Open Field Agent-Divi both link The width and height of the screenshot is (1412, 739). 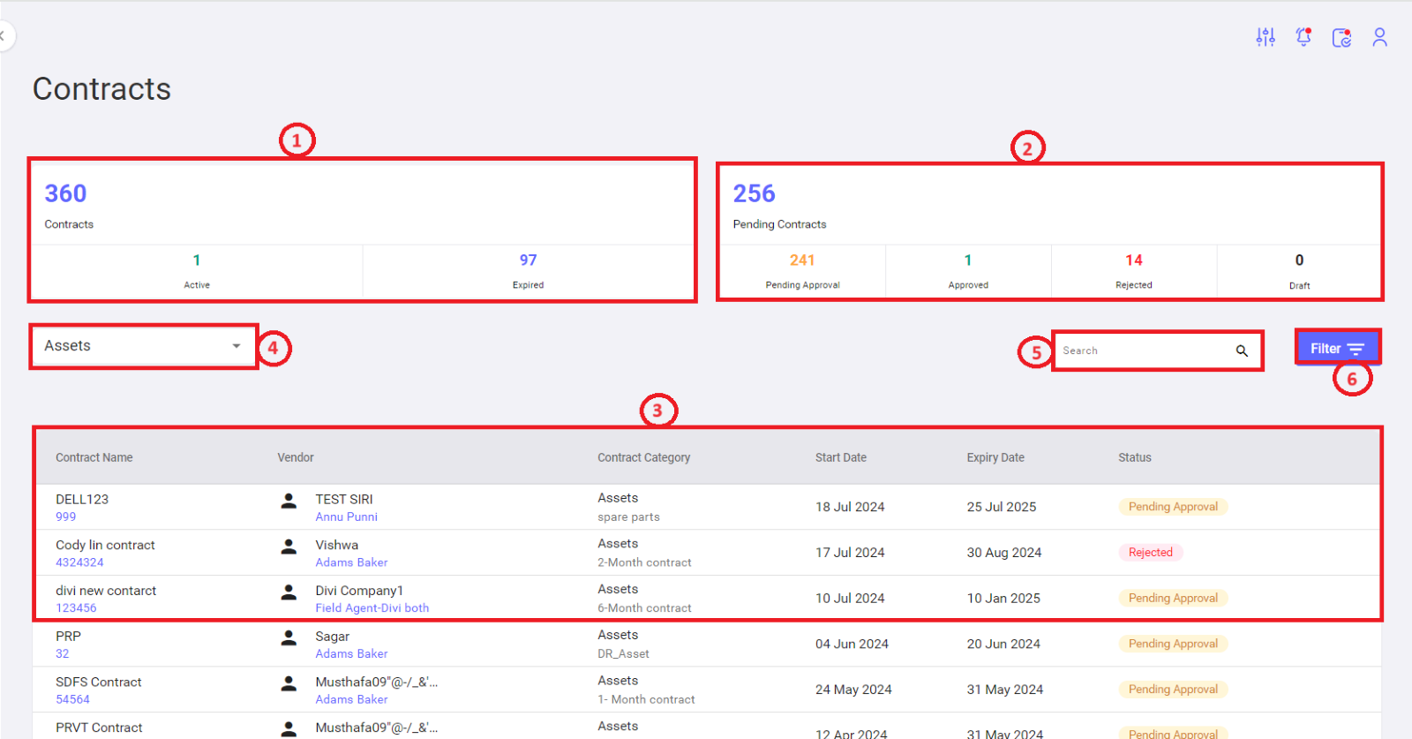(x=372, y=608)
